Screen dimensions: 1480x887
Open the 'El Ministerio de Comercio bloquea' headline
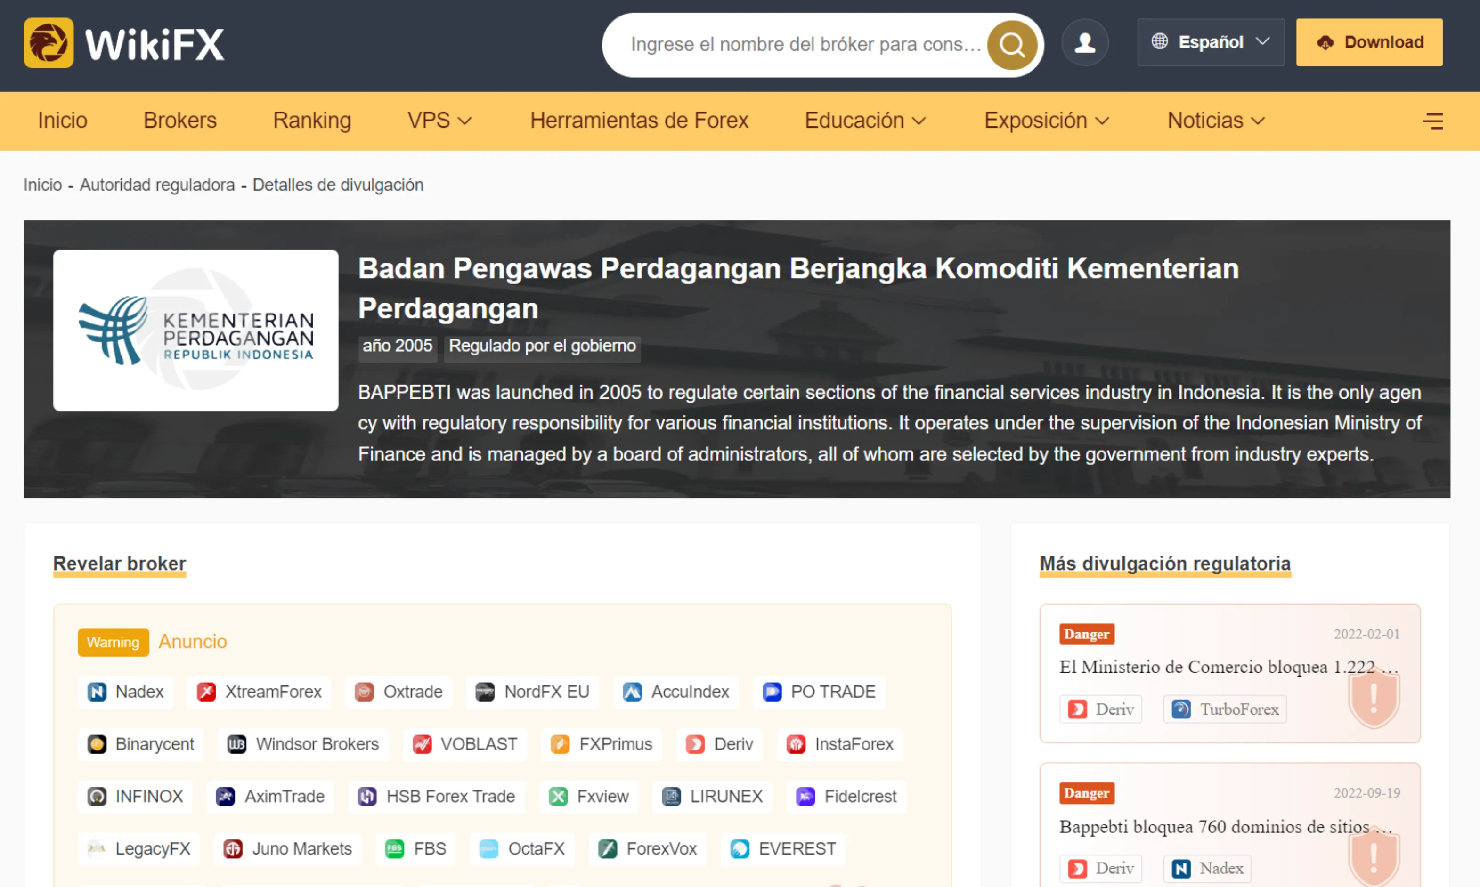pyautogui.click(x=1229, y=667)
